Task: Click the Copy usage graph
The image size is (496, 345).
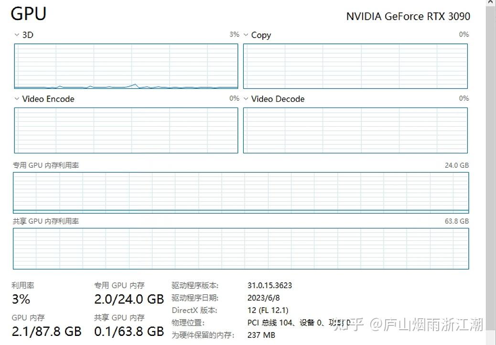Action: [x=355, y=66]
